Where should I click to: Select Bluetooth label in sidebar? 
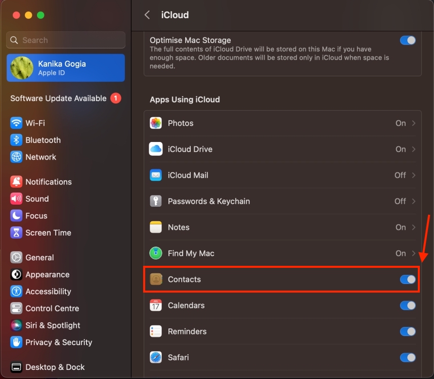[x=43, y=140]
